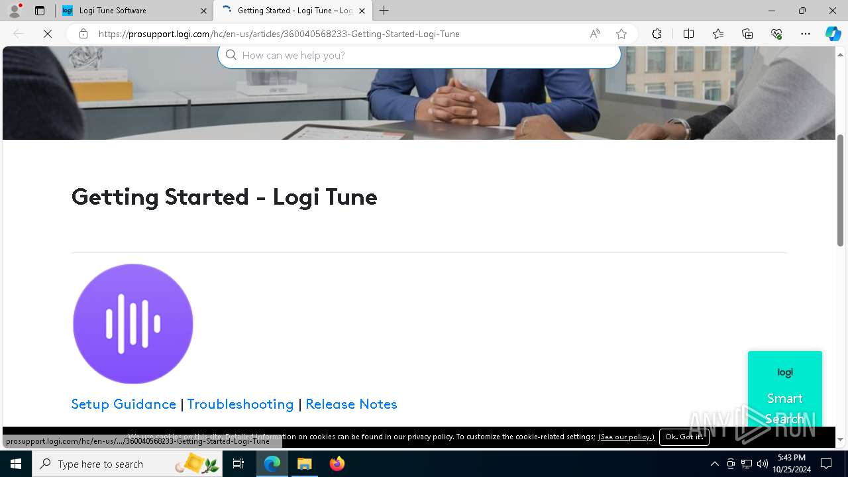Open the Extensions menu
The image size is (848, 477).
click(657, 34)
